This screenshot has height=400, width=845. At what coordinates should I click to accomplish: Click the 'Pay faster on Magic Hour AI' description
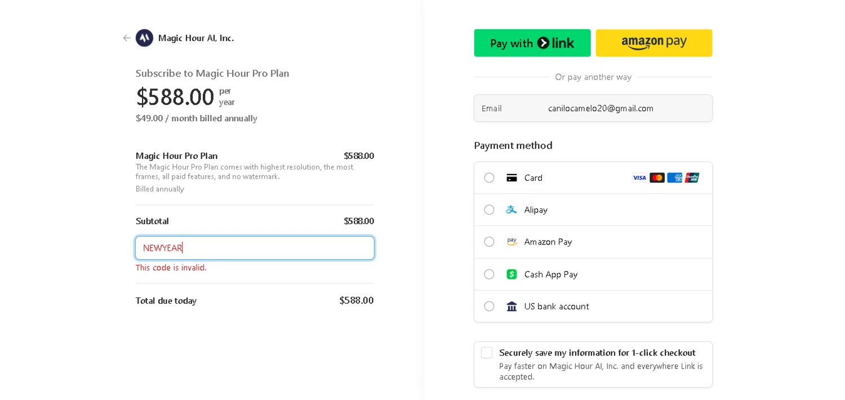point(601,371)
